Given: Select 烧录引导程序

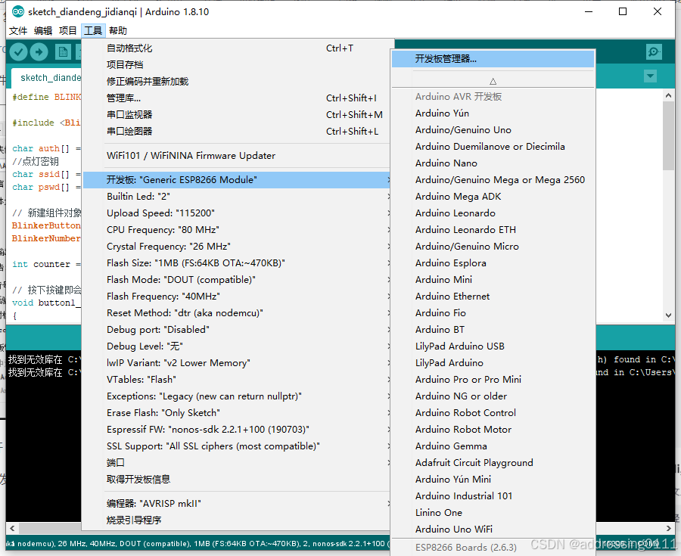Looking at the screenshot, I should pyautogui.click(x=236, y=520).
